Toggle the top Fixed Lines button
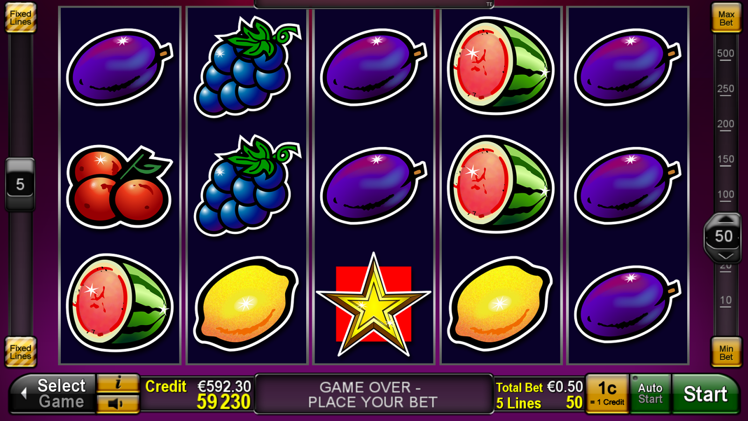The image size is (748, 421). coord(21,18)
